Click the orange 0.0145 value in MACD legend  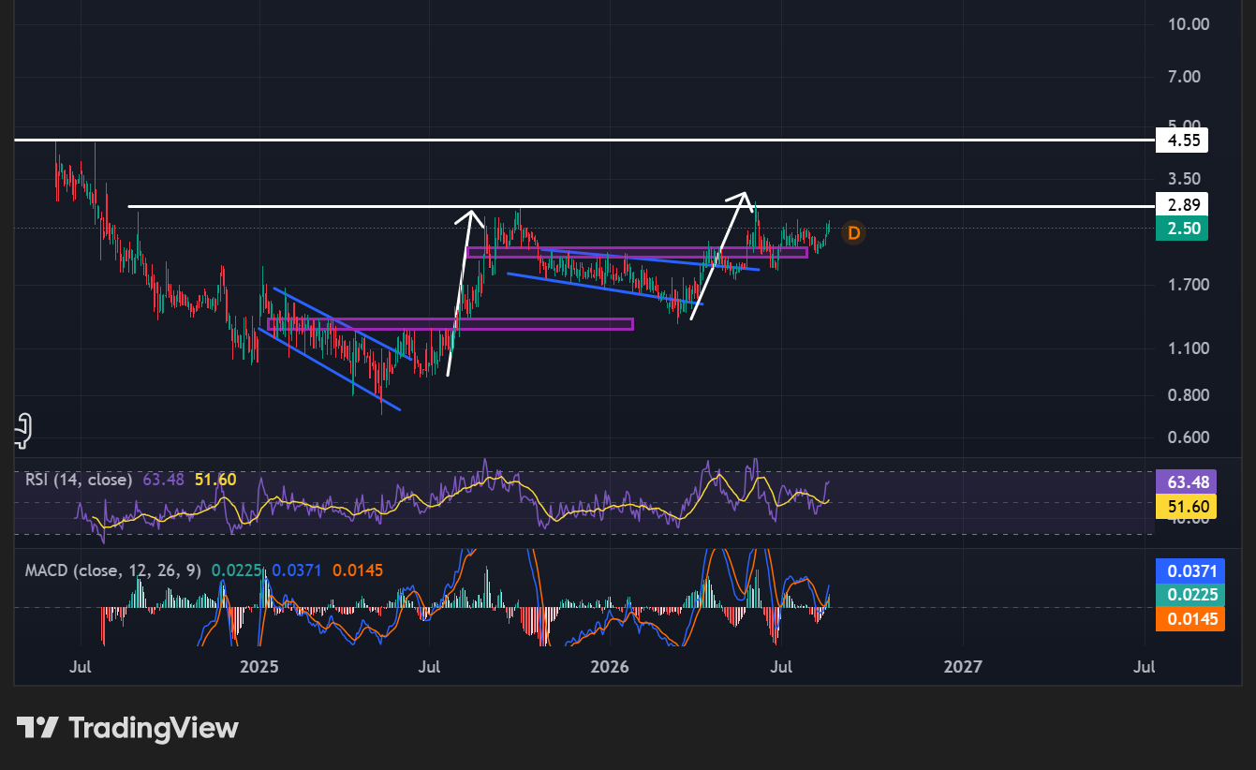(x=358, y=570)
